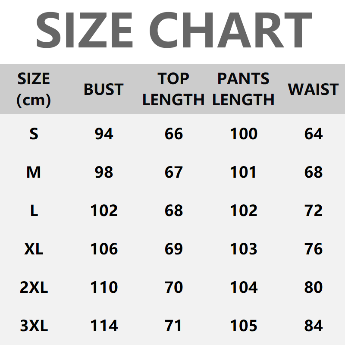This screenshot has width=345, height=345.
Task: Select the PANTS LENGTH column header
Action: click(x=244, y=89)
